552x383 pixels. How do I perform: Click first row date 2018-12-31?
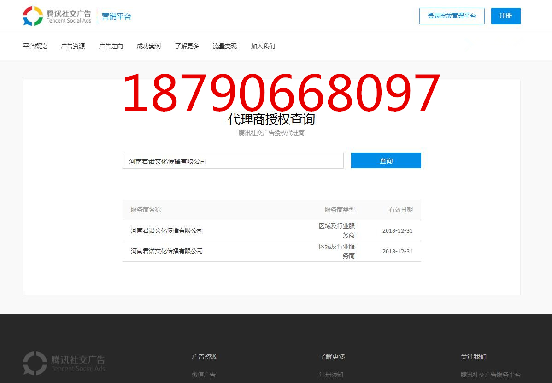pos(398,231)
